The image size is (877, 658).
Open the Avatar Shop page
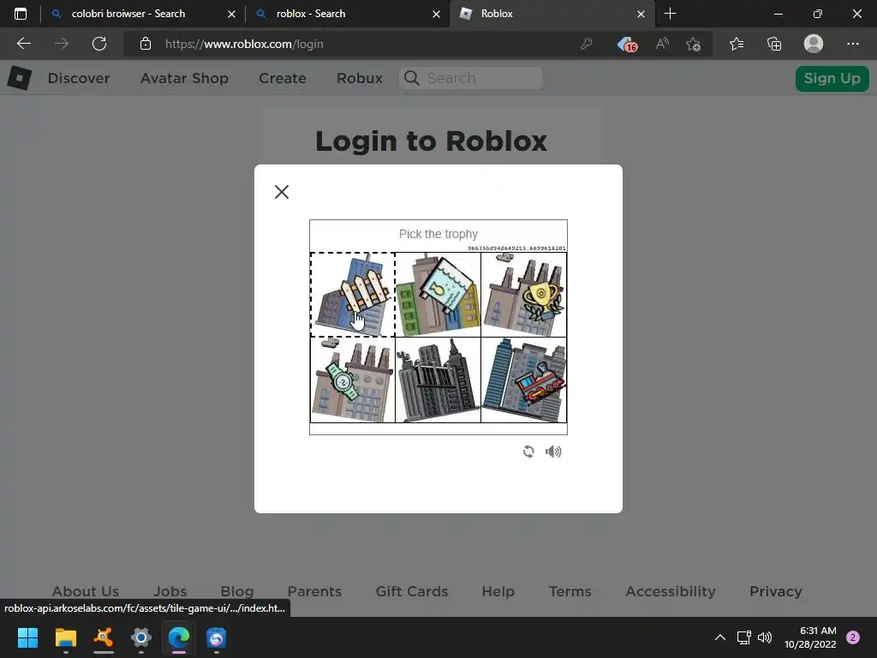pyautogui.click(x=184, y=78)
